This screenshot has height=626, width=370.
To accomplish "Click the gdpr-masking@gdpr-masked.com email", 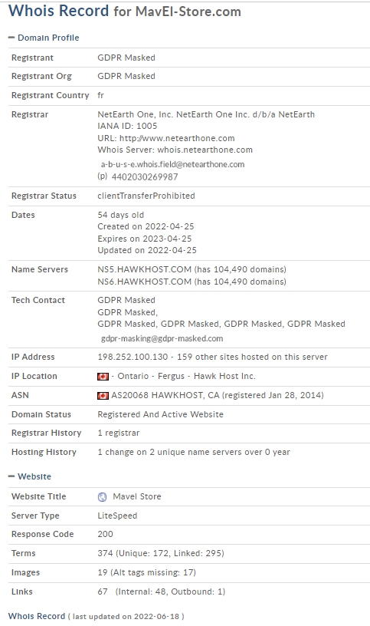I will [162, 338].
